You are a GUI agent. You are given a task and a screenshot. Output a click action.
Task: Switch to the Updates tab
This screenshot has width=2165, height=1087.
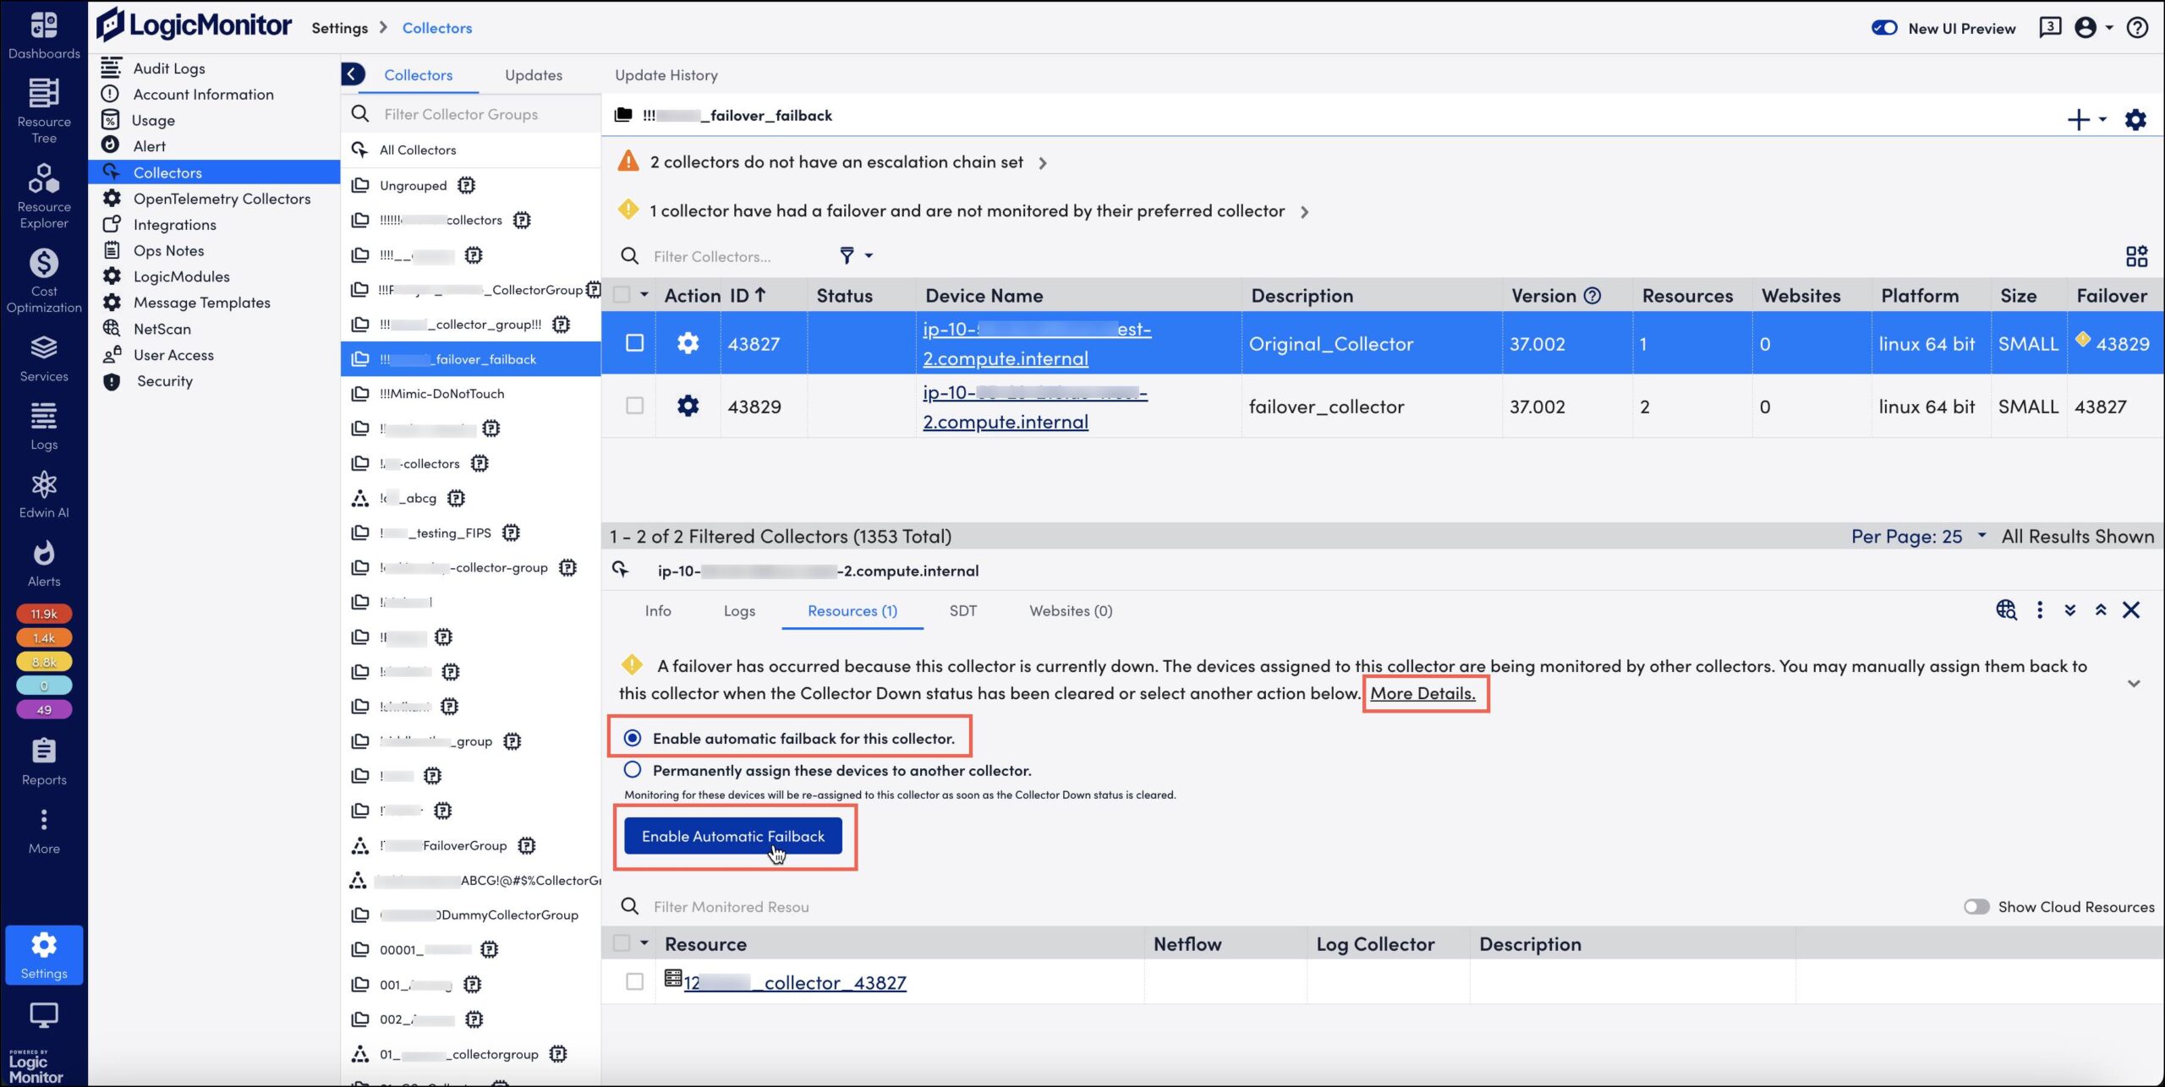pyautogui.click(x=534, y=75)
